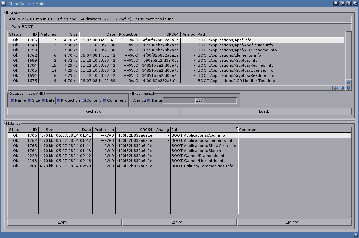Screen dimensions: 359x238
Task: Click the up arrow beside Entries list
Action: (349, 82)
